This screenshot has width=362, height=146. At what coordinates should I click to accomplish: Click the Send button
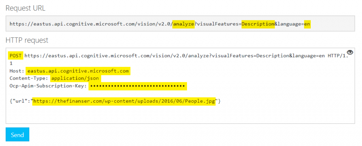coord(17,135)
